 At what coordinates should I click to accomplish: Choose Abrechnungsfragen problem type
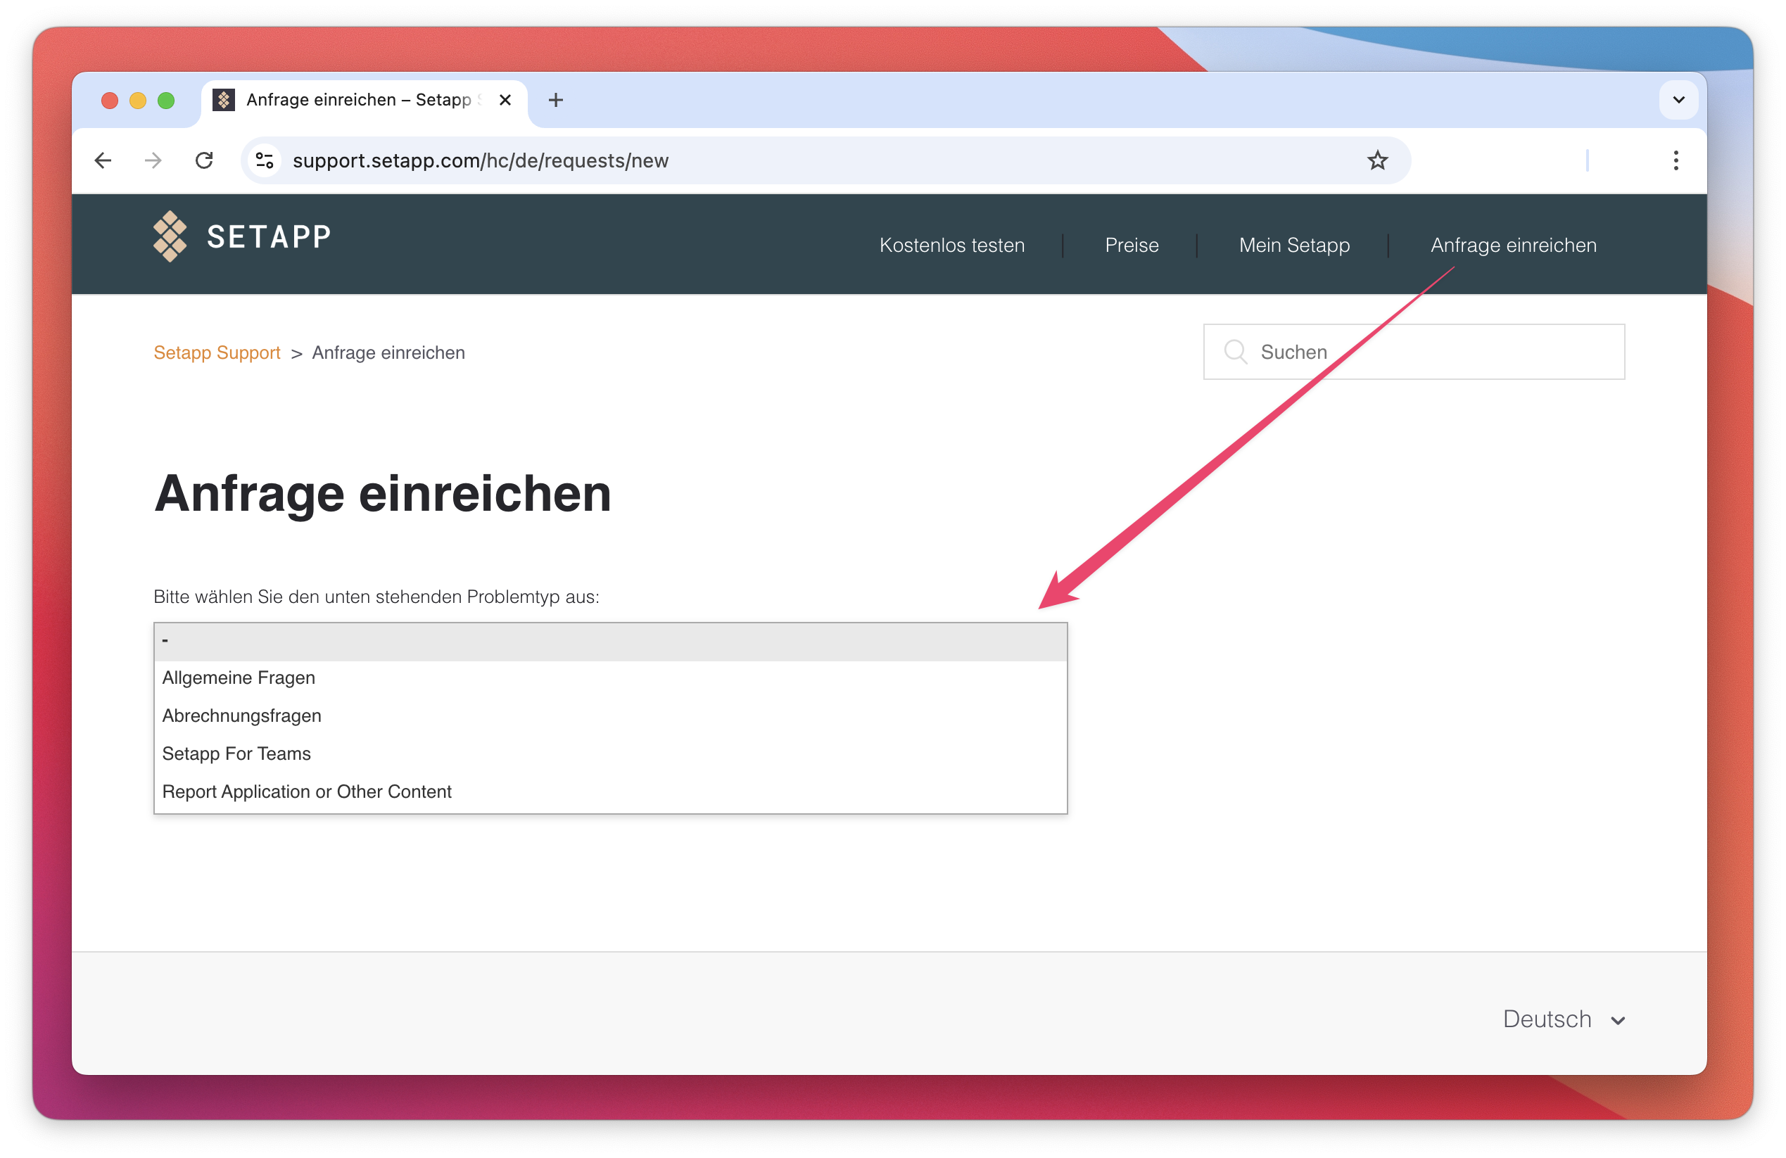[x=610, y=715]
